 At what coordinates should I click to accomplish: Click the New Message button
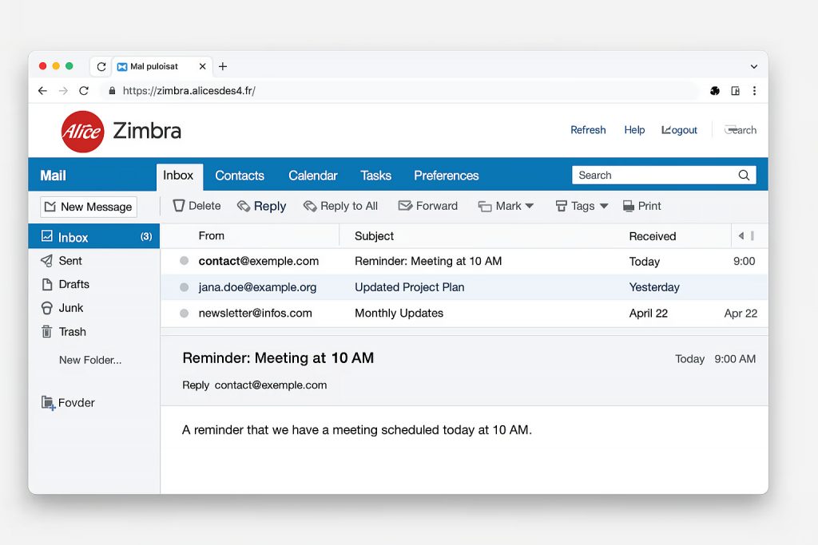coord(89,207)
